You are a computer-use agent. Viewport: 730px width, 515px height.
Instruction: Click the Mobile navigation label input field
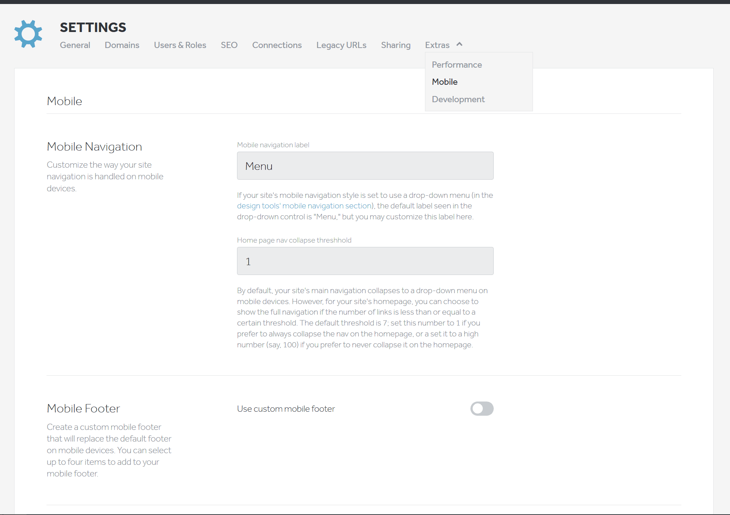pos(365,166)
